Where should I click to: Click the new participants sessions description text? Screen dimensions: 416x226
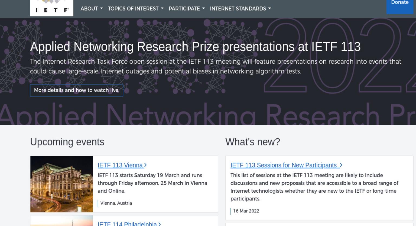coord(314,187)
